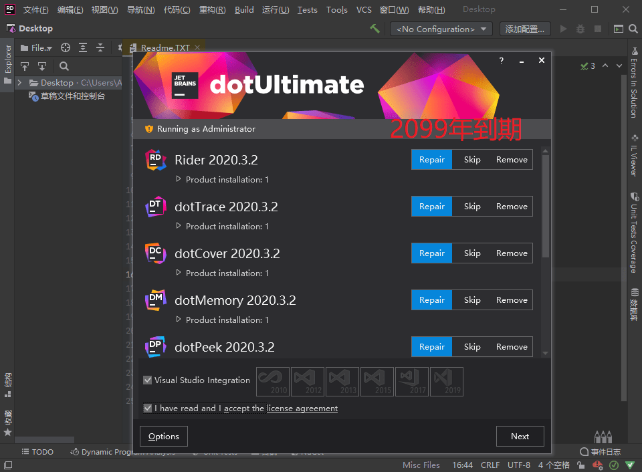Image resolution: width=642 pixels, height=472 pixels.
Task: Switch to the Readme.TXT editor tab
Action: click(165, 48)
